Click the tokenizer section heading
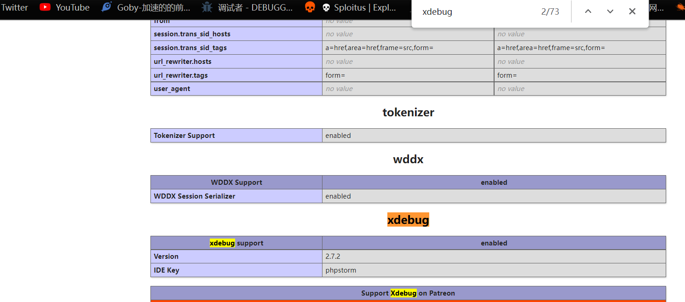Image resolution: width=685 pixels, height=302 pixels. pyautogui.click(x=408, y=112)
